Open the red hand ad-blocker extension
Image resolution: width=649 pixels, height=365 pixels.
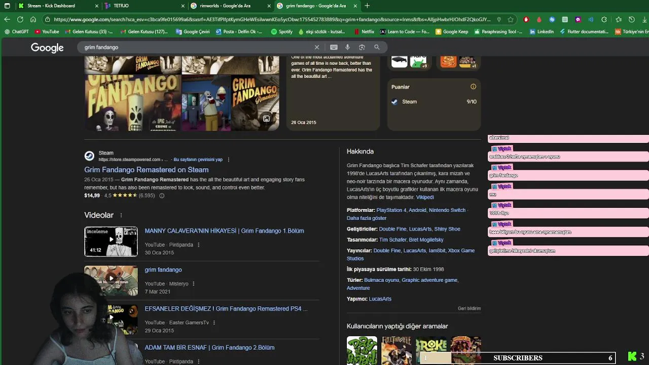coord(526,19)
